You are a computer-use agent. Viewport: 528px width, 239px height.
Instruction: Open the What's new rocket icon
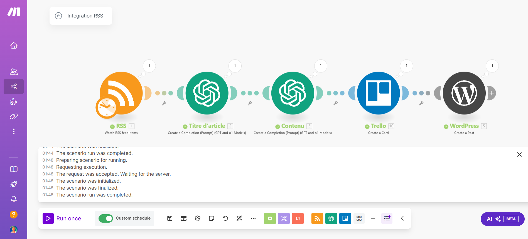[x=14, y=184]
